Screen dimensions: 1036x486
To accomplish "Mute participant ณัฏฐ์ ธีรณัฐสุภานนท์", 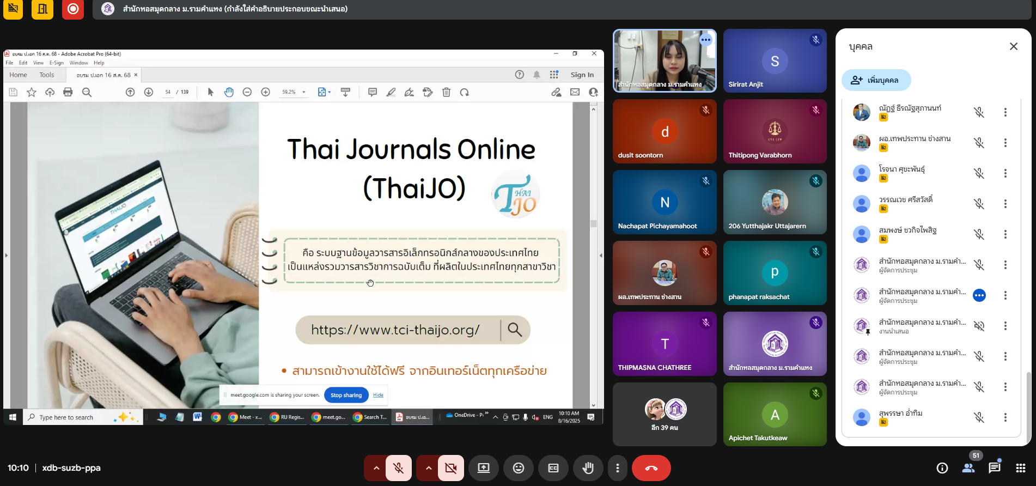I will 979,112.
